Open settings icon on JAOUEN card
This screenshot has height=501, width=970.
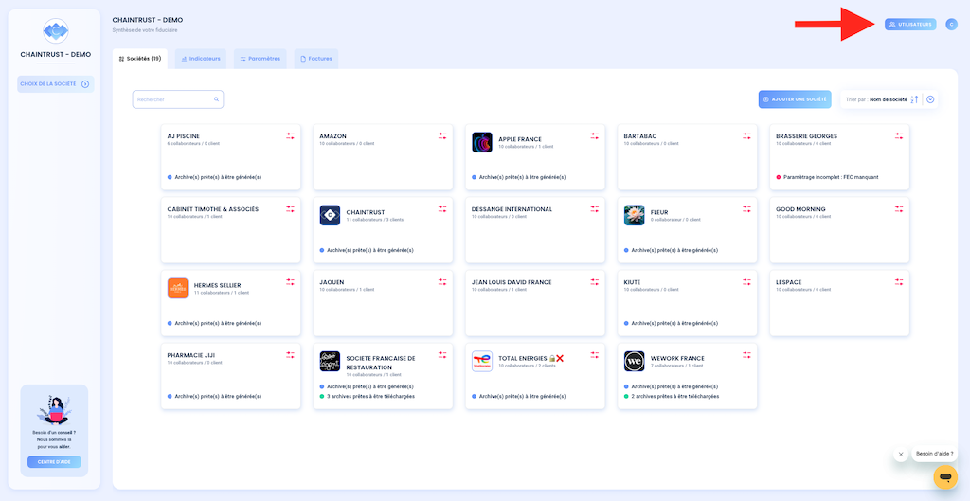click(x=442, y=282)
